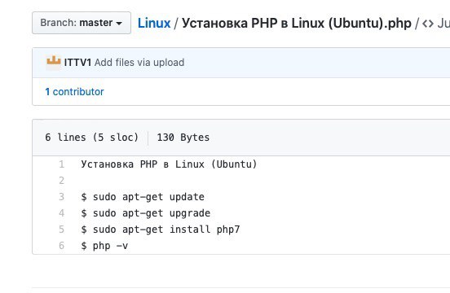The height and width of the screenshot is (293, 450).
Task: Open the 'Add files via upload' commit
Action: (x=139, y=63)
